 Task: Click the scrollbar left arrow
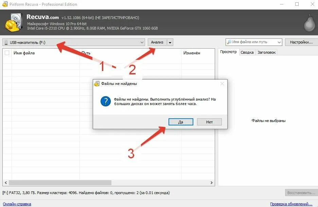[x=6, y=183]
